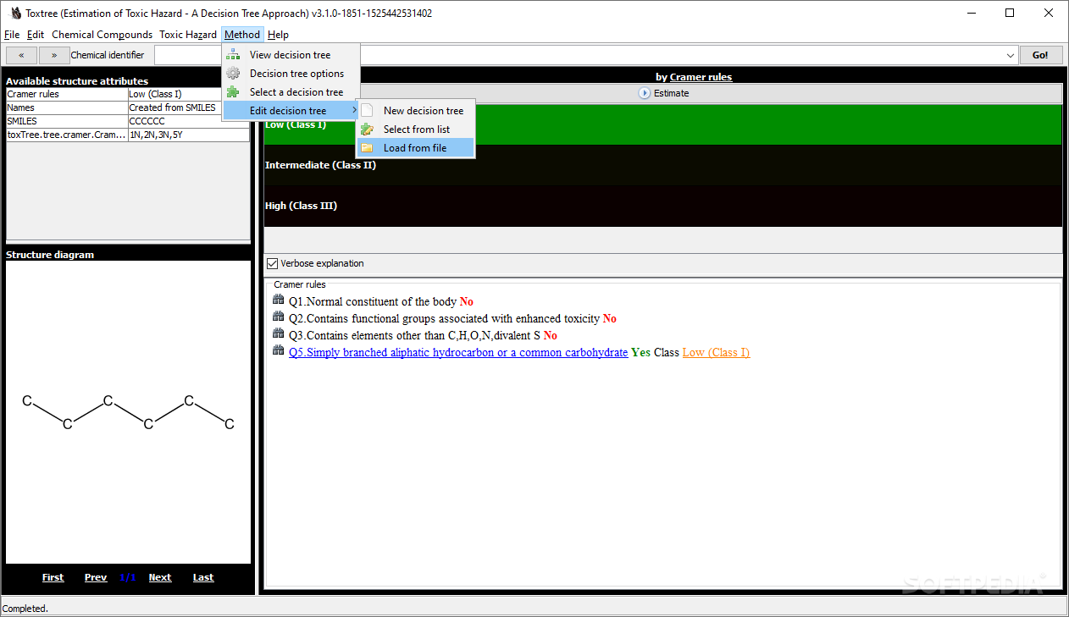Go to First structure link
1069x617 pixels.
pyautogui.click(x=53, y=577)
